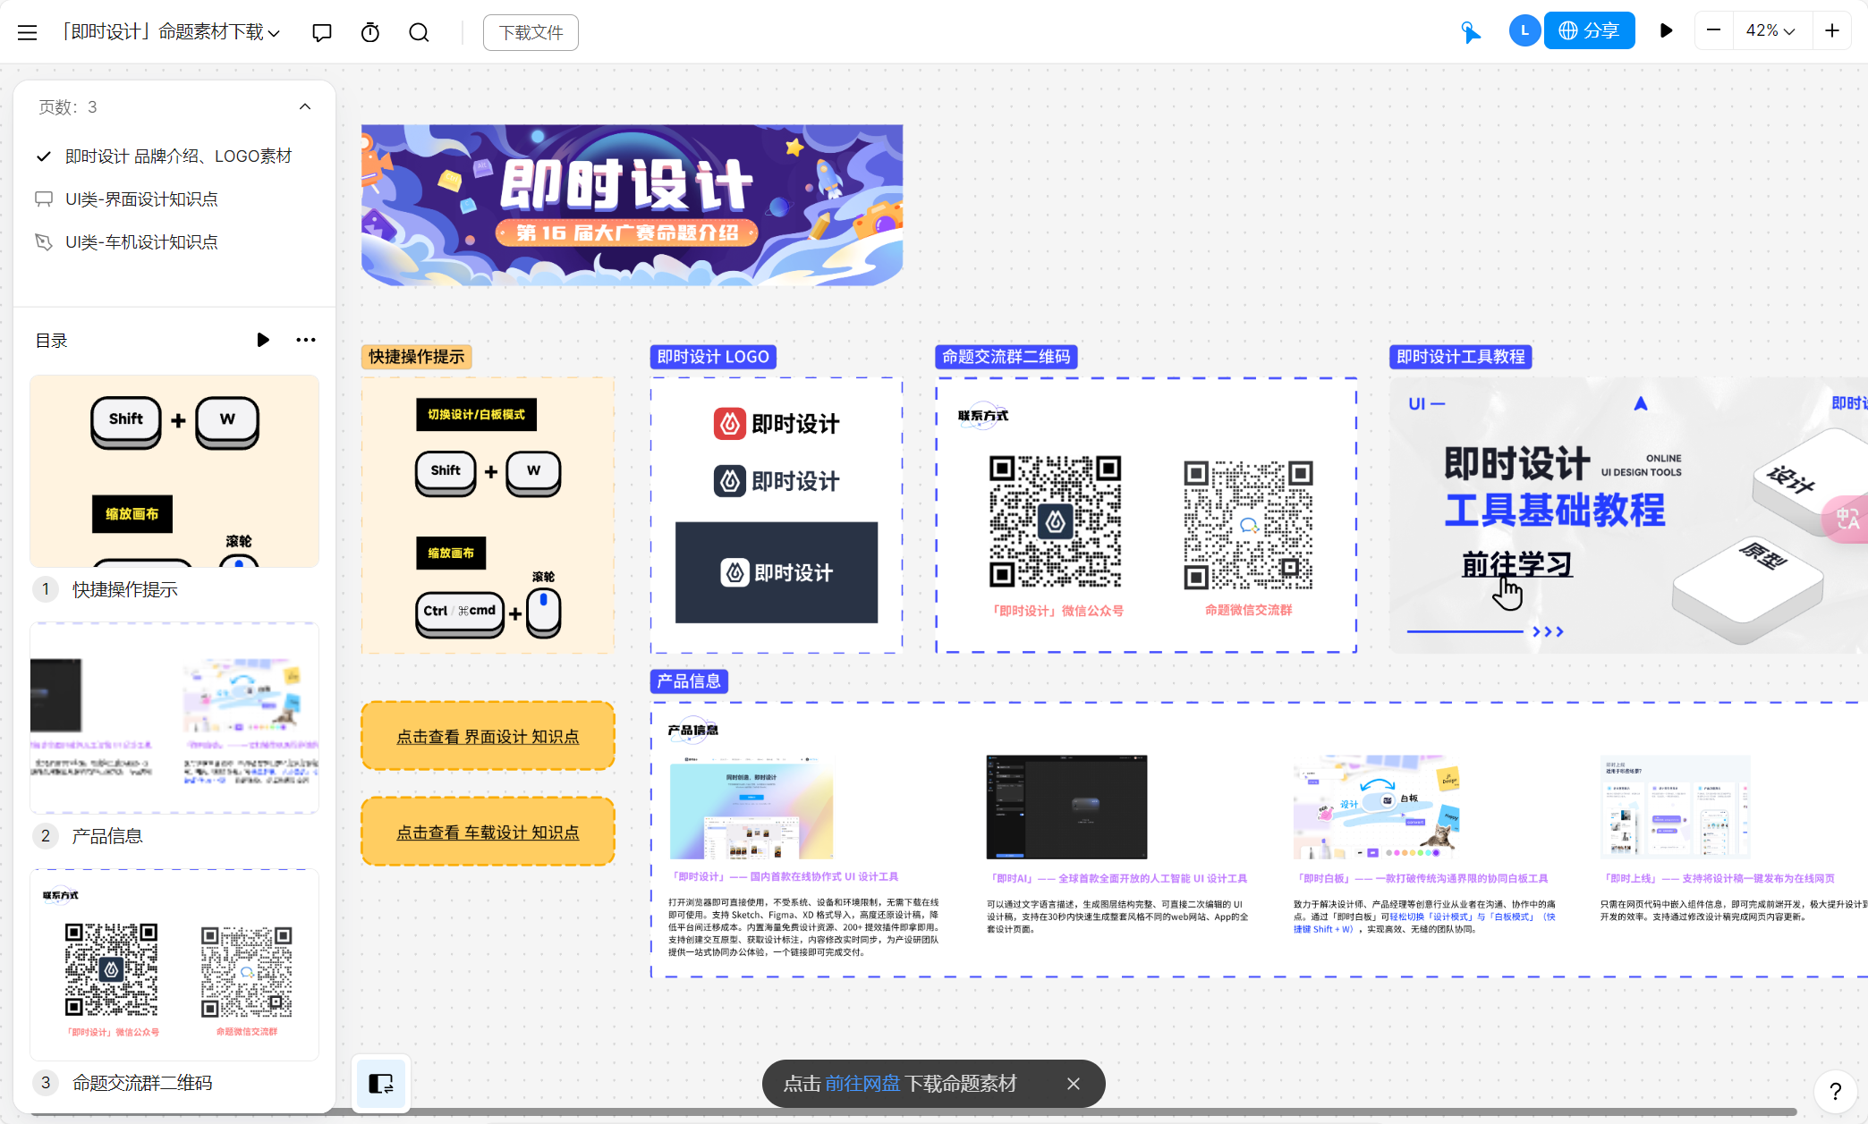Open the hamburger main menu
This screenshot has height=1124, width=1868.
(x=27, y=32)
